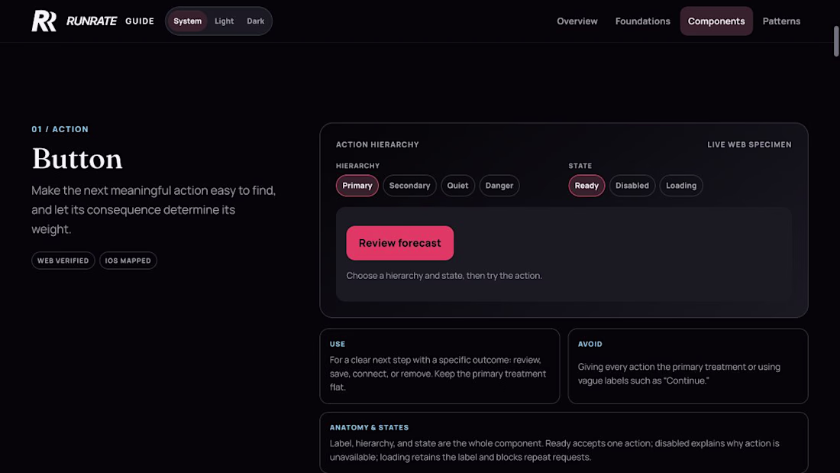Screen dimensions: 840x473
Task: Select the Quiet hierarchy option
Action: coord(457,186)
